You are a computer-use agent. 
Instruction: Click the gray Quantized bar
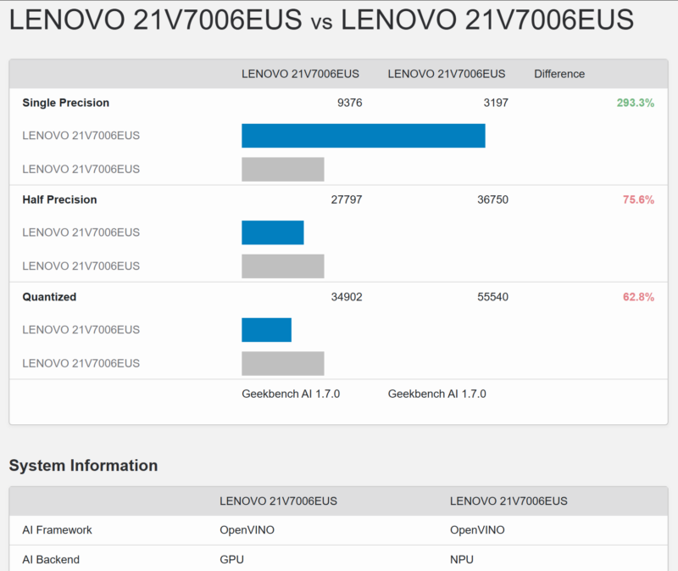283,363
